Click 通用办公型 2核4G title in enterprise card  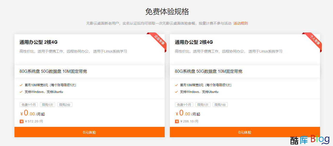[38, 42]
